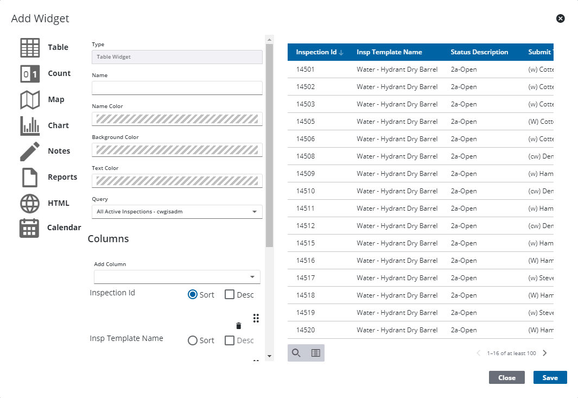This screenshot has width=578, height=398.
Task: Pick the Map widget icon
Action: tap(30, 100)
